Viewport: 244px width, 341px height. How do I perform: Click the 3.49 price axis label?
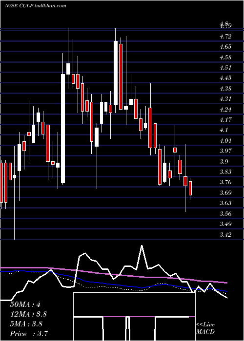tap(225, 224)
